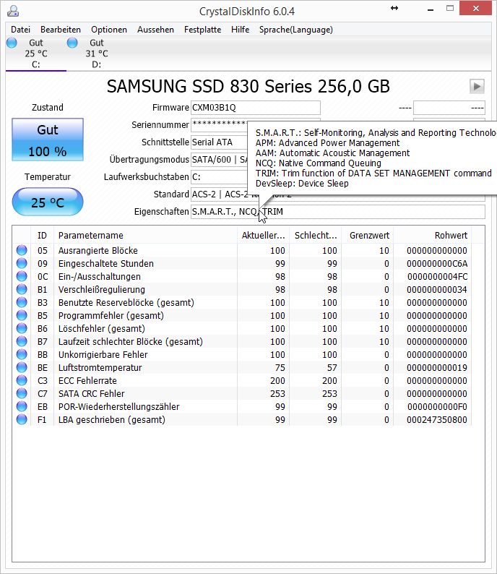This screenshot has width=497, height=574.
Task: Select the Luftstromtemperatur parameter name
Action: pyautogui.click(x=100, y=367)
